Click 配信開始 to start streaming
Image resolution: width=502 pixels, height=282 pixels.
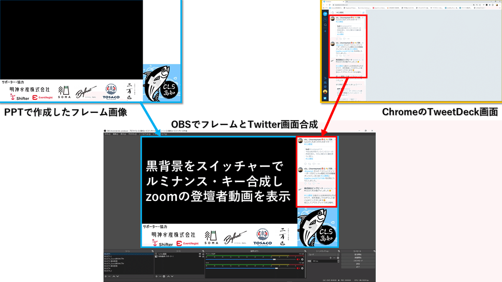click(x=358, y=254)
